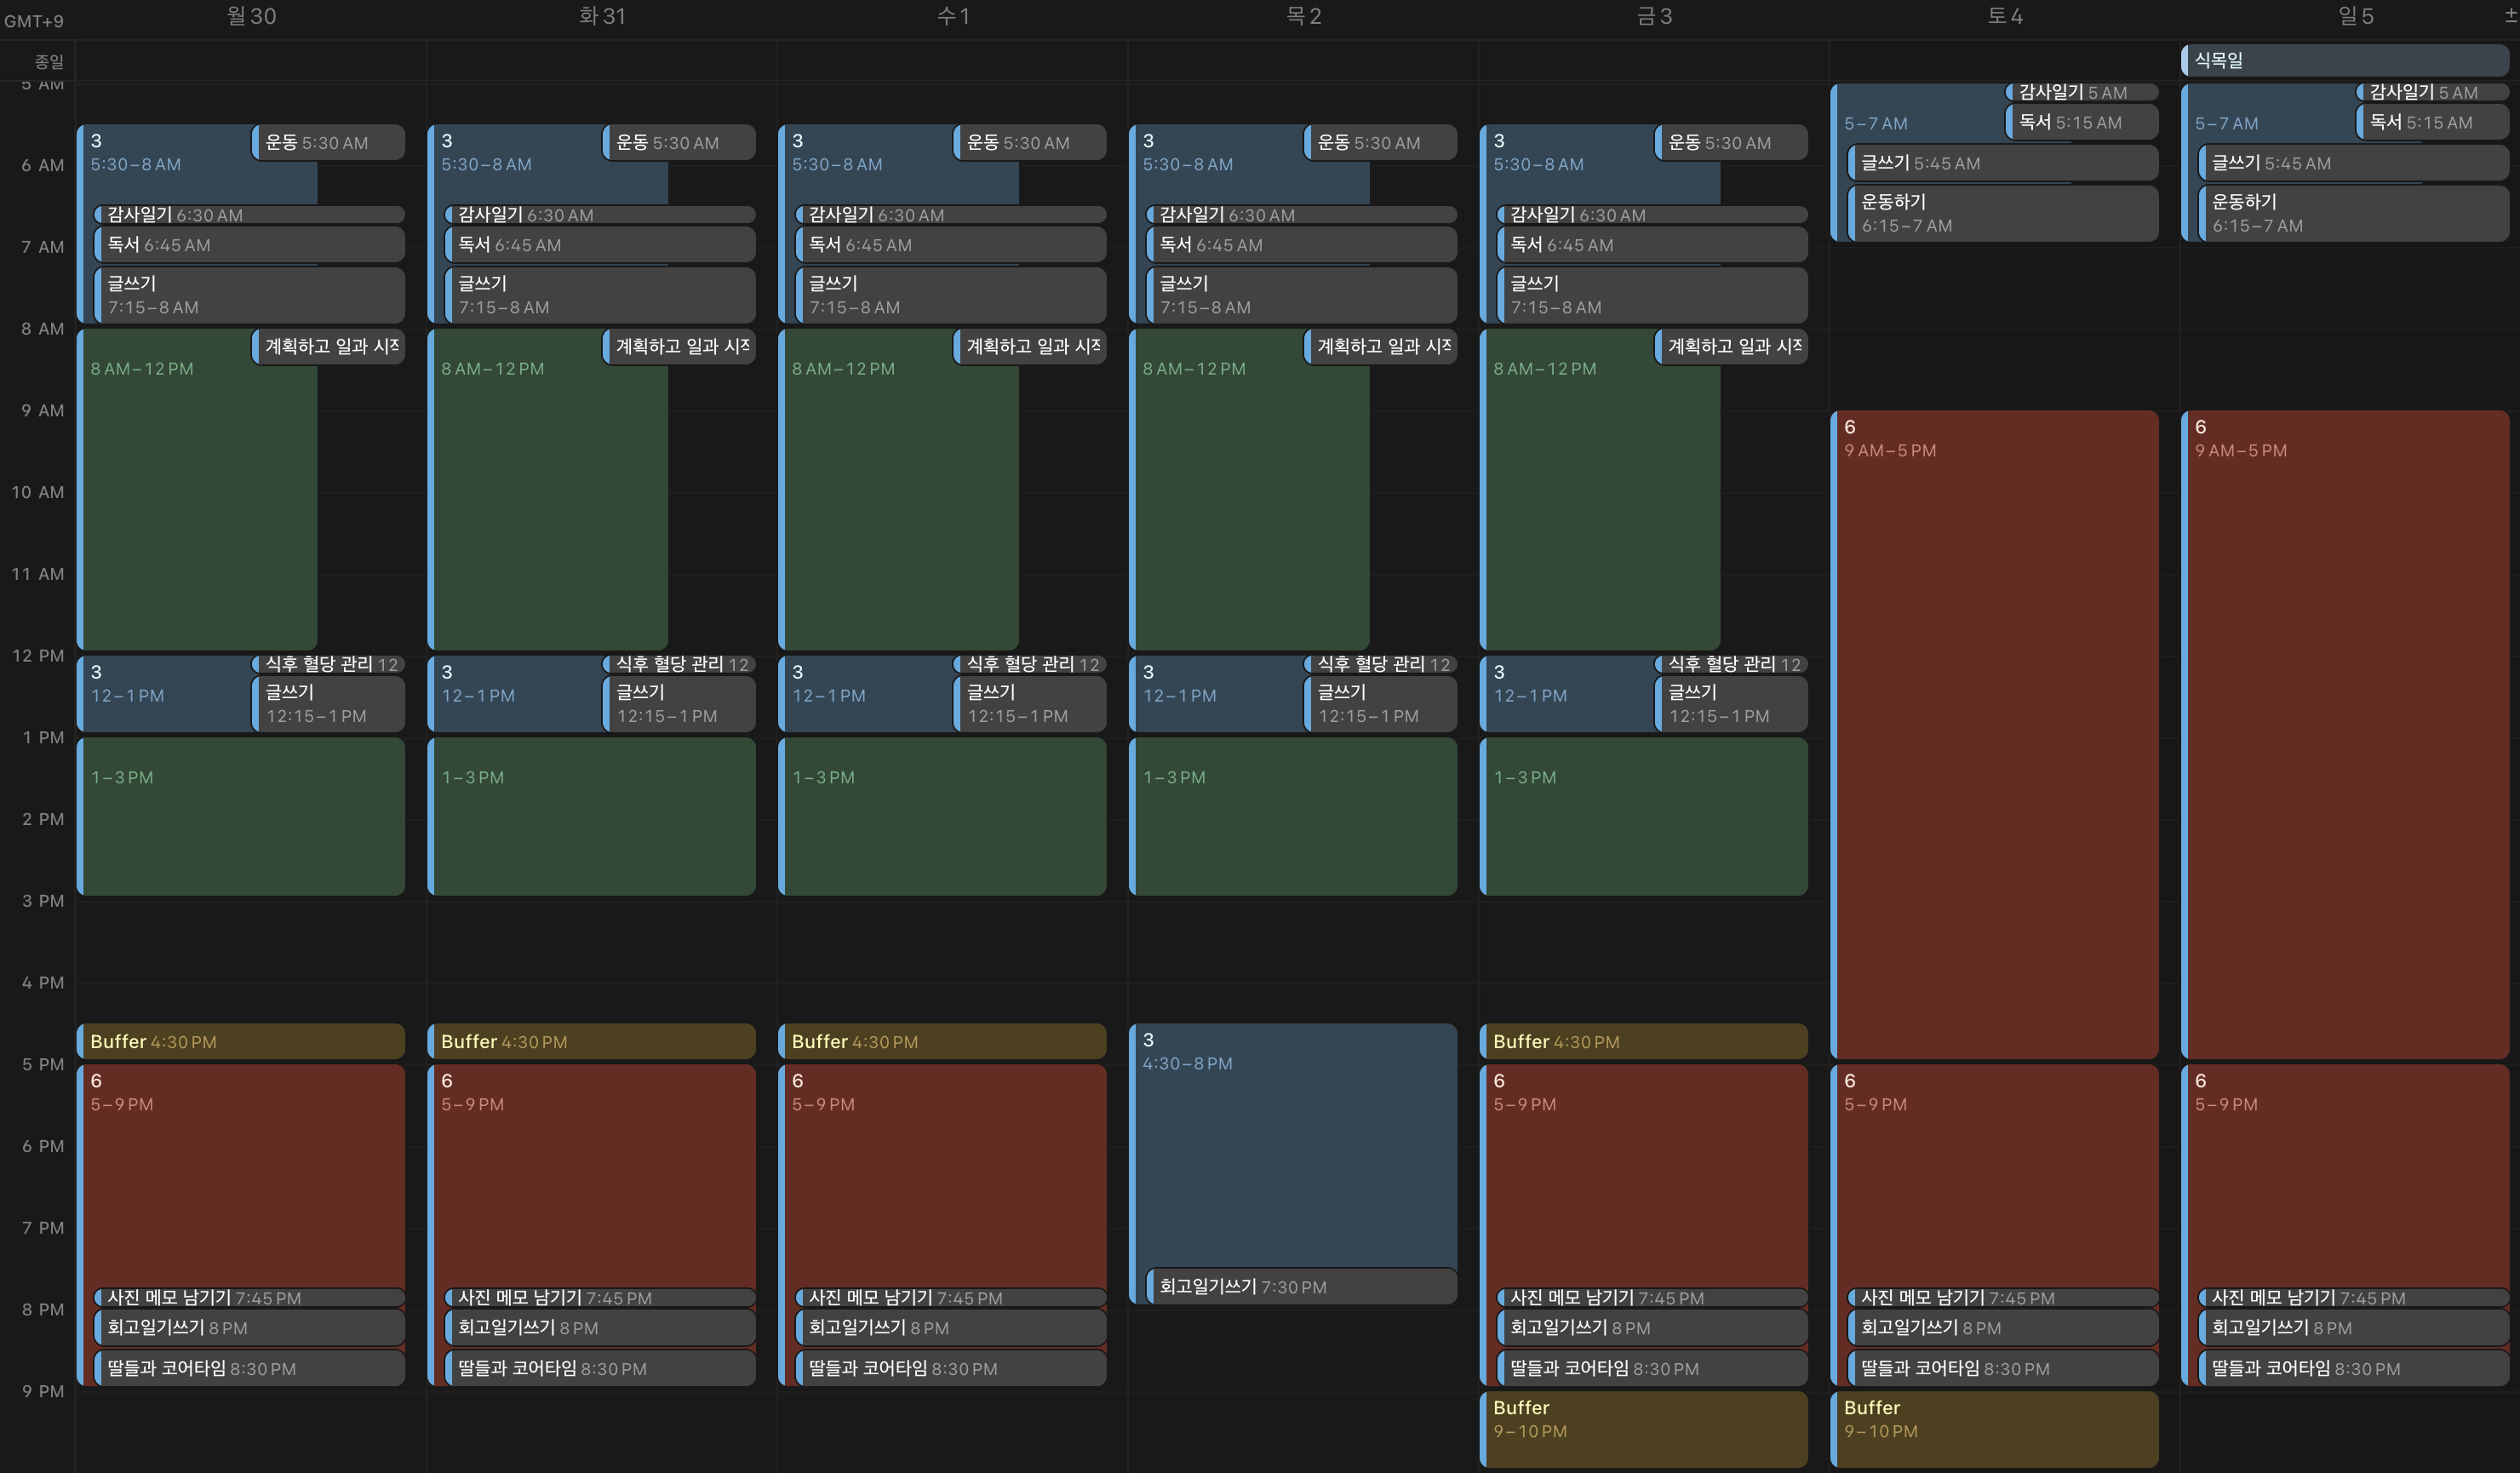The width and height of the screenshot is (2520, 1473).
Task: Open Saturday's Buffer 9–10 PM event
Action: (1994, 1428)
